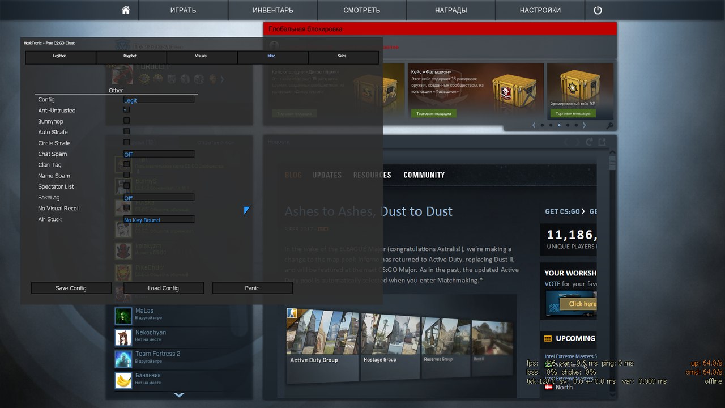Open the RESOURCES blog section
The height and width of the screenshot is (408, 725).
pyautogui.click(x=372, y=175)
